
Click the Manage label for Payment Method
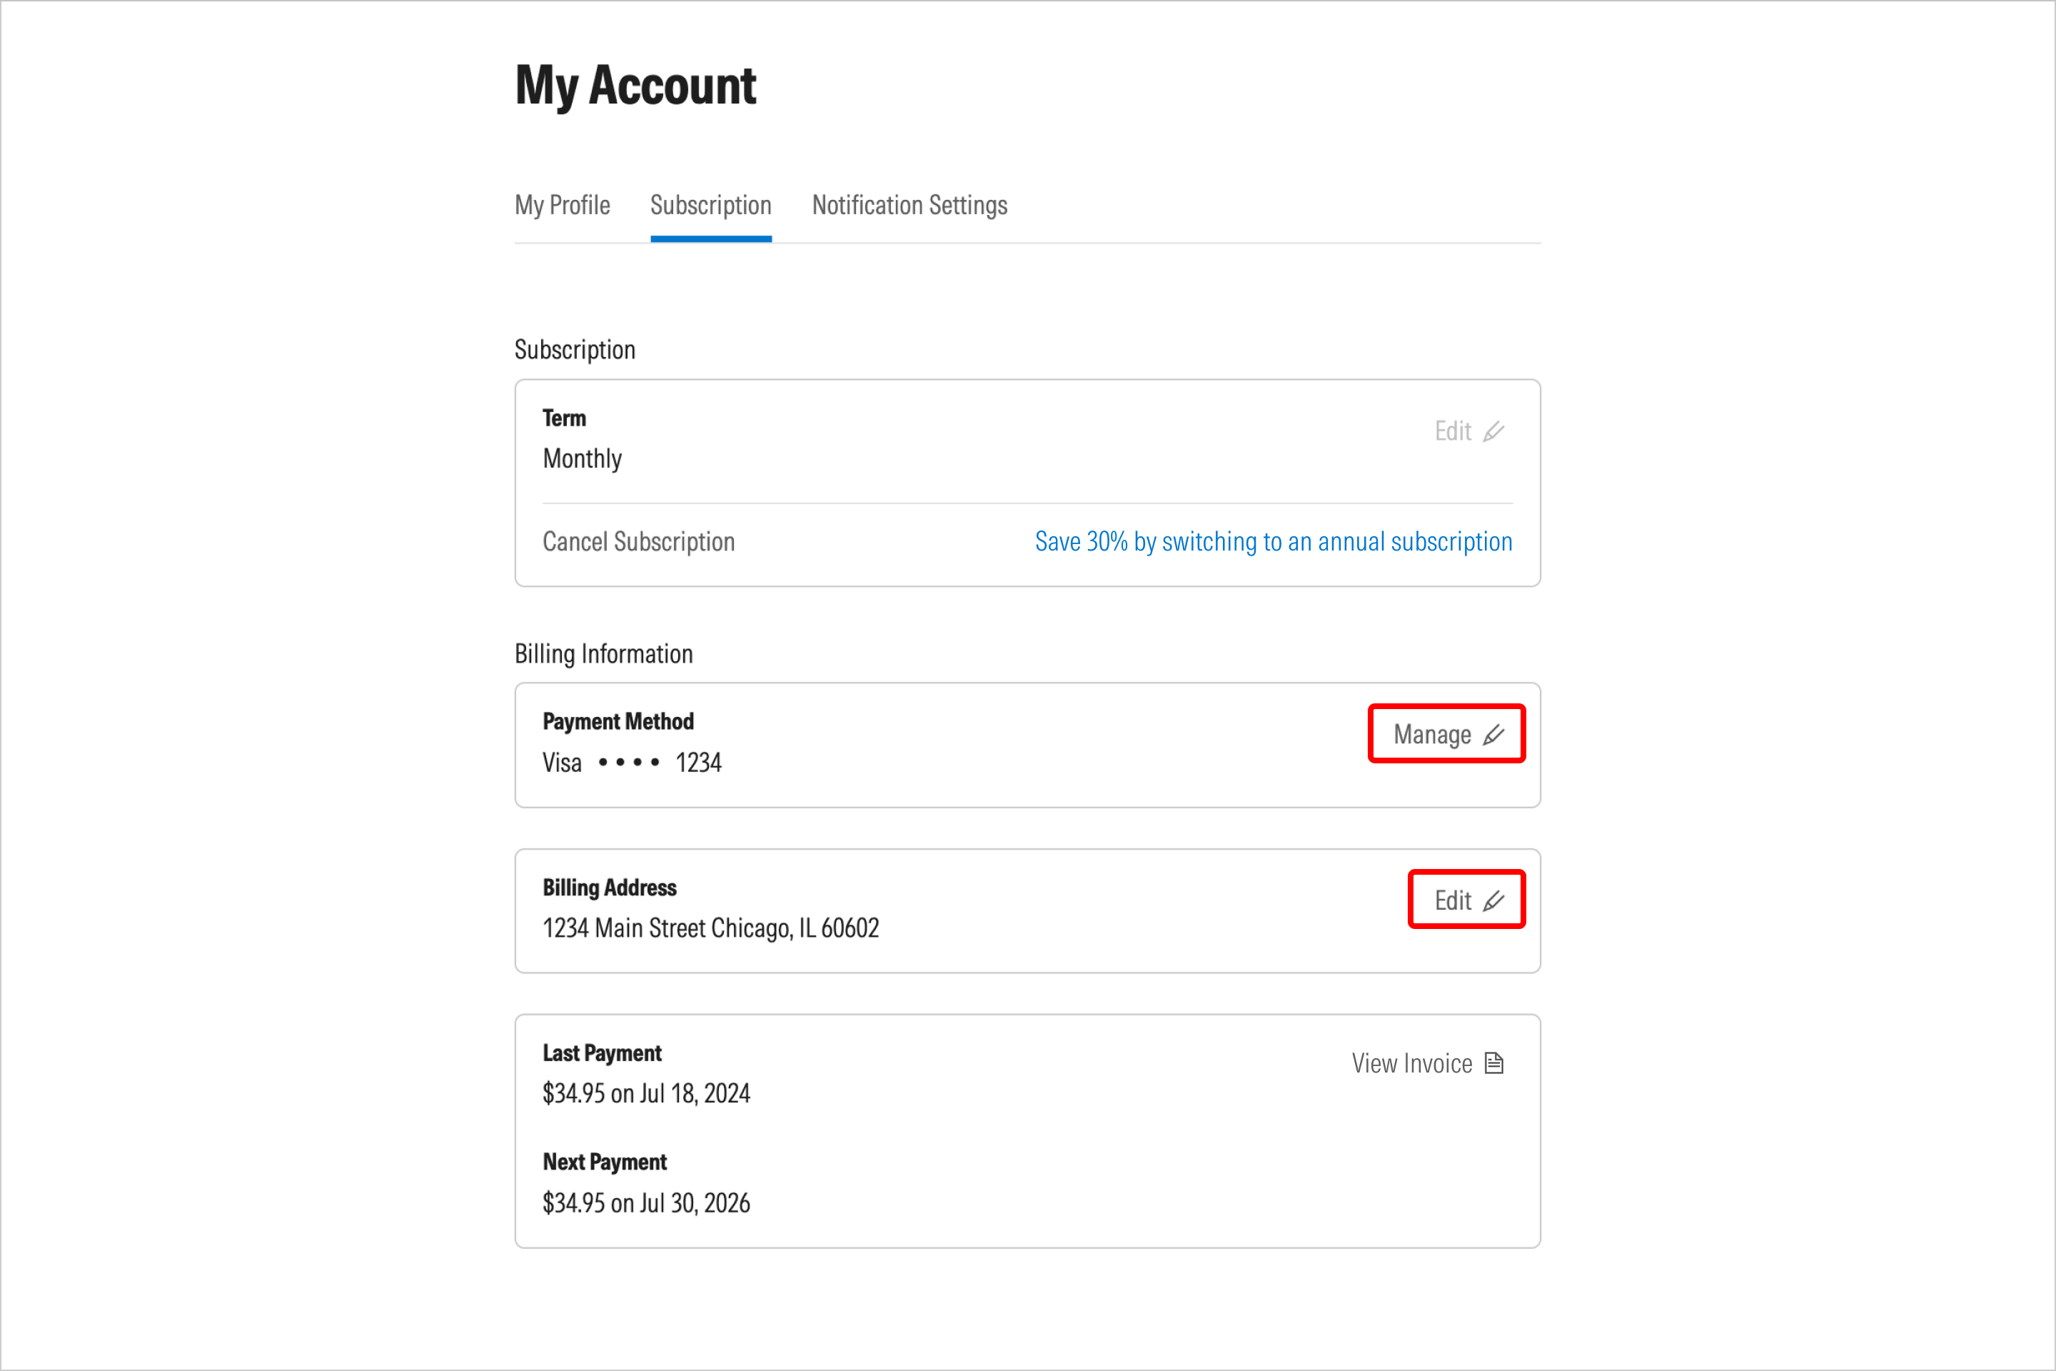(x=1432, y=735)
